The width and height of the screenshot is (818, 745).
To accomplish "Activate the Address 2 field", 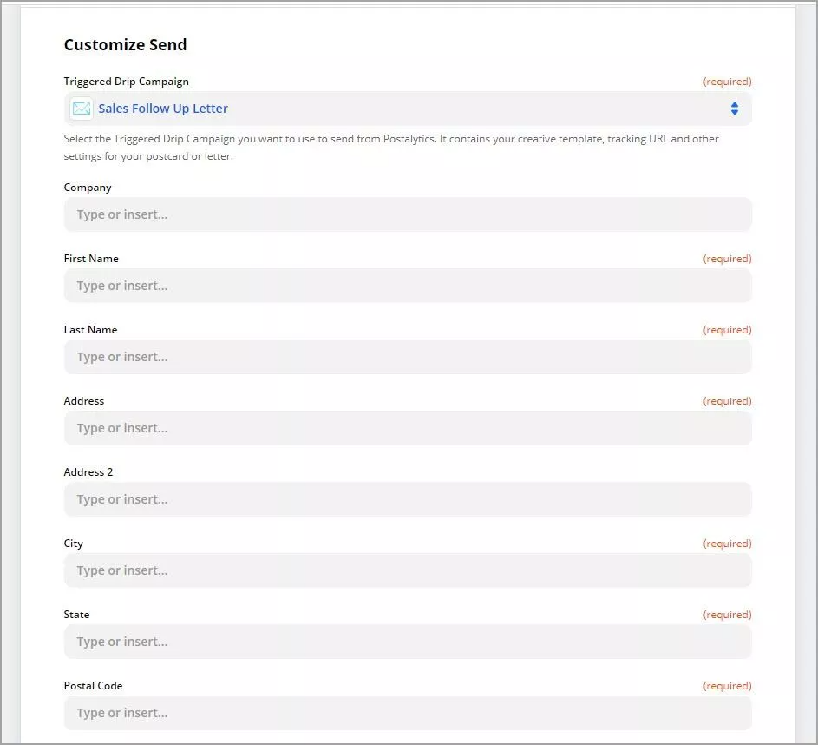I will coord(408,499).
